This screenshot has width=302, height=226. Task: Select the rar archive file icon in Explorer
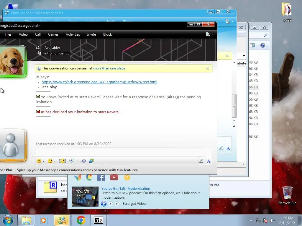click(50, 187)
